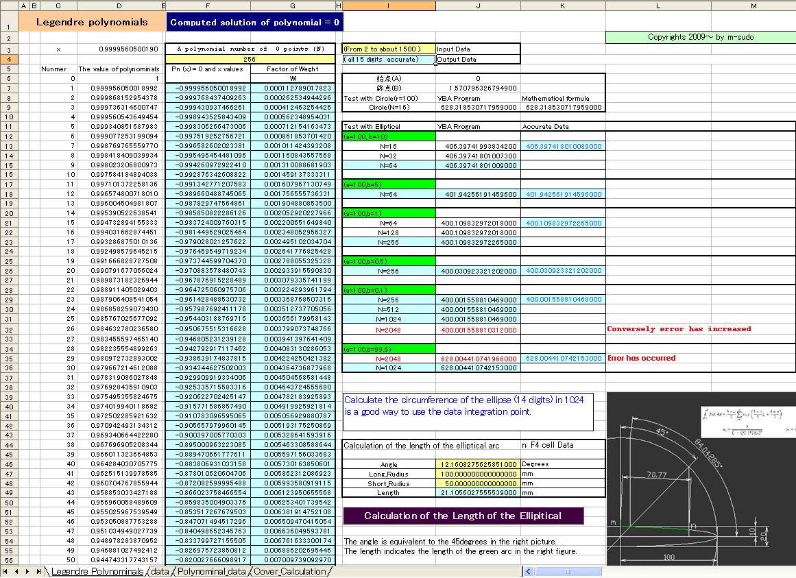This screenshot has height=578, width=796.
Task: Open the data sheet tab
Action: tap(160, 571)
